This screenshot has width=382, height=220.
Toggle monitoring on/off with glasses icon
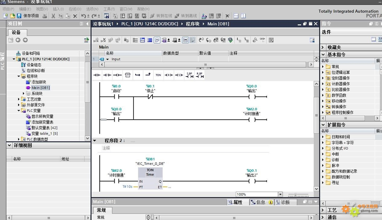click(x=263, y=39)
